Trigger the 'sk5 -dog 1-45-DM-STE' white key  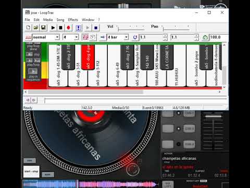pos(58,78)
